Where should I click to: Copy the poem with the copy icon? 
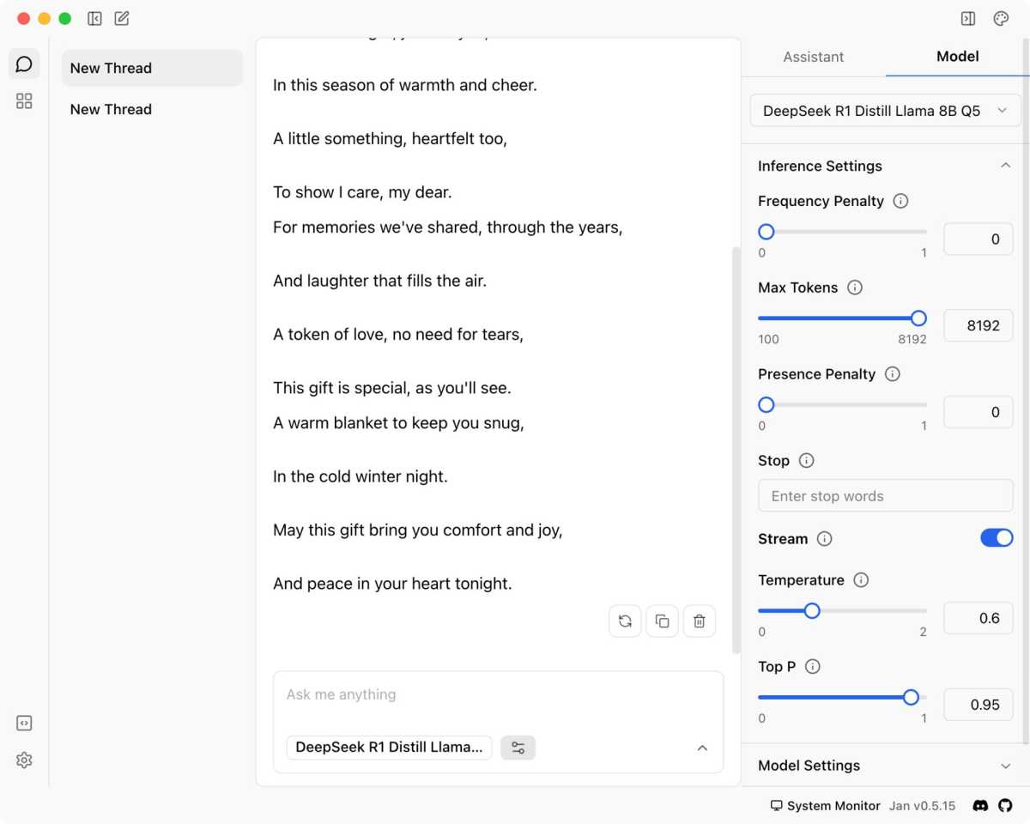662,621
